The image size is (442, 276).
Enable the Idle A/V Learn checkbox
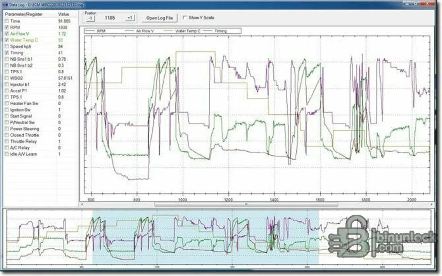point(7,154)
